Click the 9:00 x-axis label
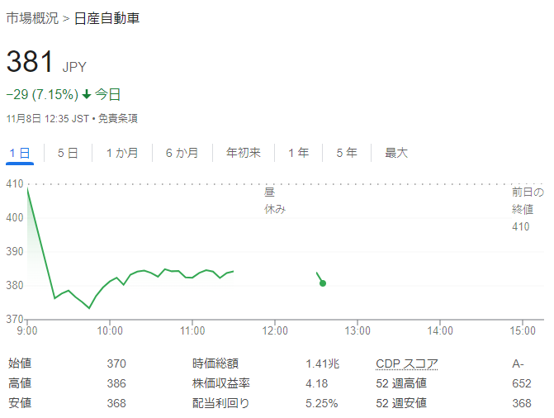The height and width of the screenshot is (418, 554). tap(27, 330)
